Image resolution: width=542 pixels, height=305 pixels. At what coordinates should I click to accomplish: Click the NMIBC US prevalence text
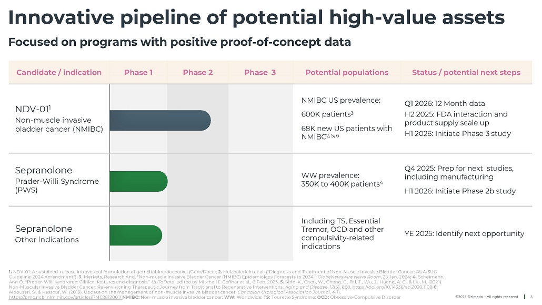340,100
